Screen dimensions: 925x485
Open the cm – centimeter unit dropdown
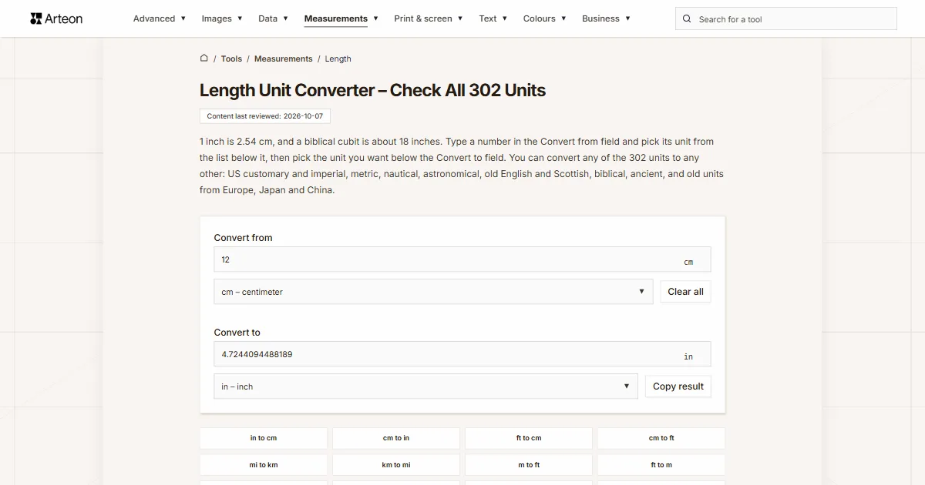pos(433,292)
